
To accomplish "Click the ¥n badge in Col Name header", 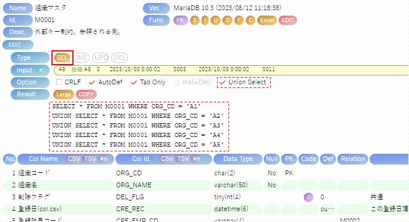I will (x=103, y=159).
